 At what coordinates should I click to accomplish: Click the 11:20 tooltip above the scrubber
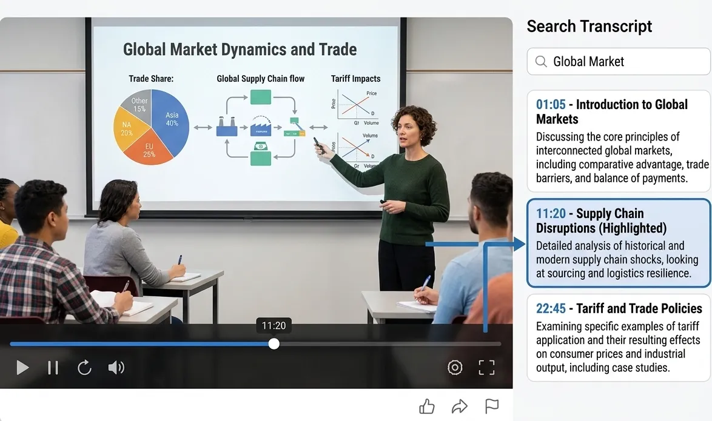click(274, 325)
